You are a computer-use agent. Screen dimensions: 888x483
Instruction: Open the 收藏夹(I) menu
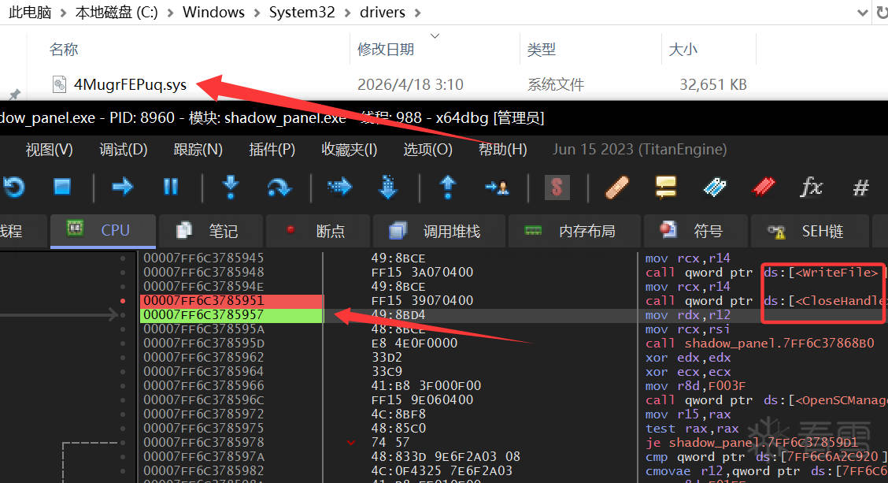350,150
